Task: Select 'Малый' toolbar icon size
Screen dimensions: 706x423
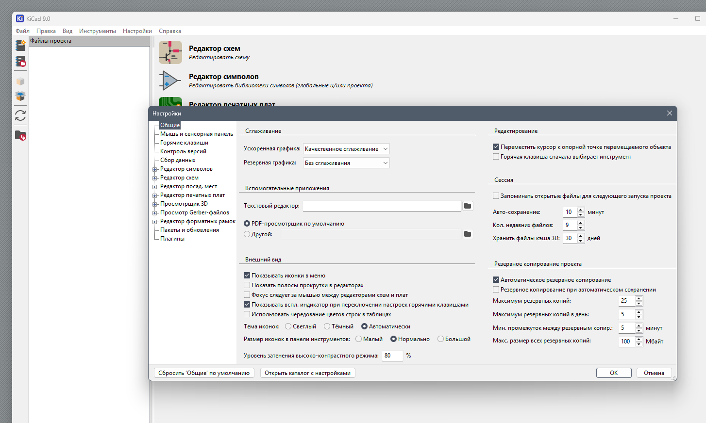Action: click(359, 339)
